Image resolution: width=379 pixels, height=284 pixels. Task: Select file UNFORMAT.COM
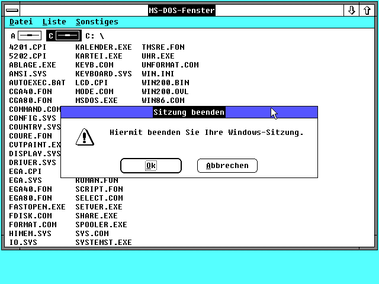(170, 65)
